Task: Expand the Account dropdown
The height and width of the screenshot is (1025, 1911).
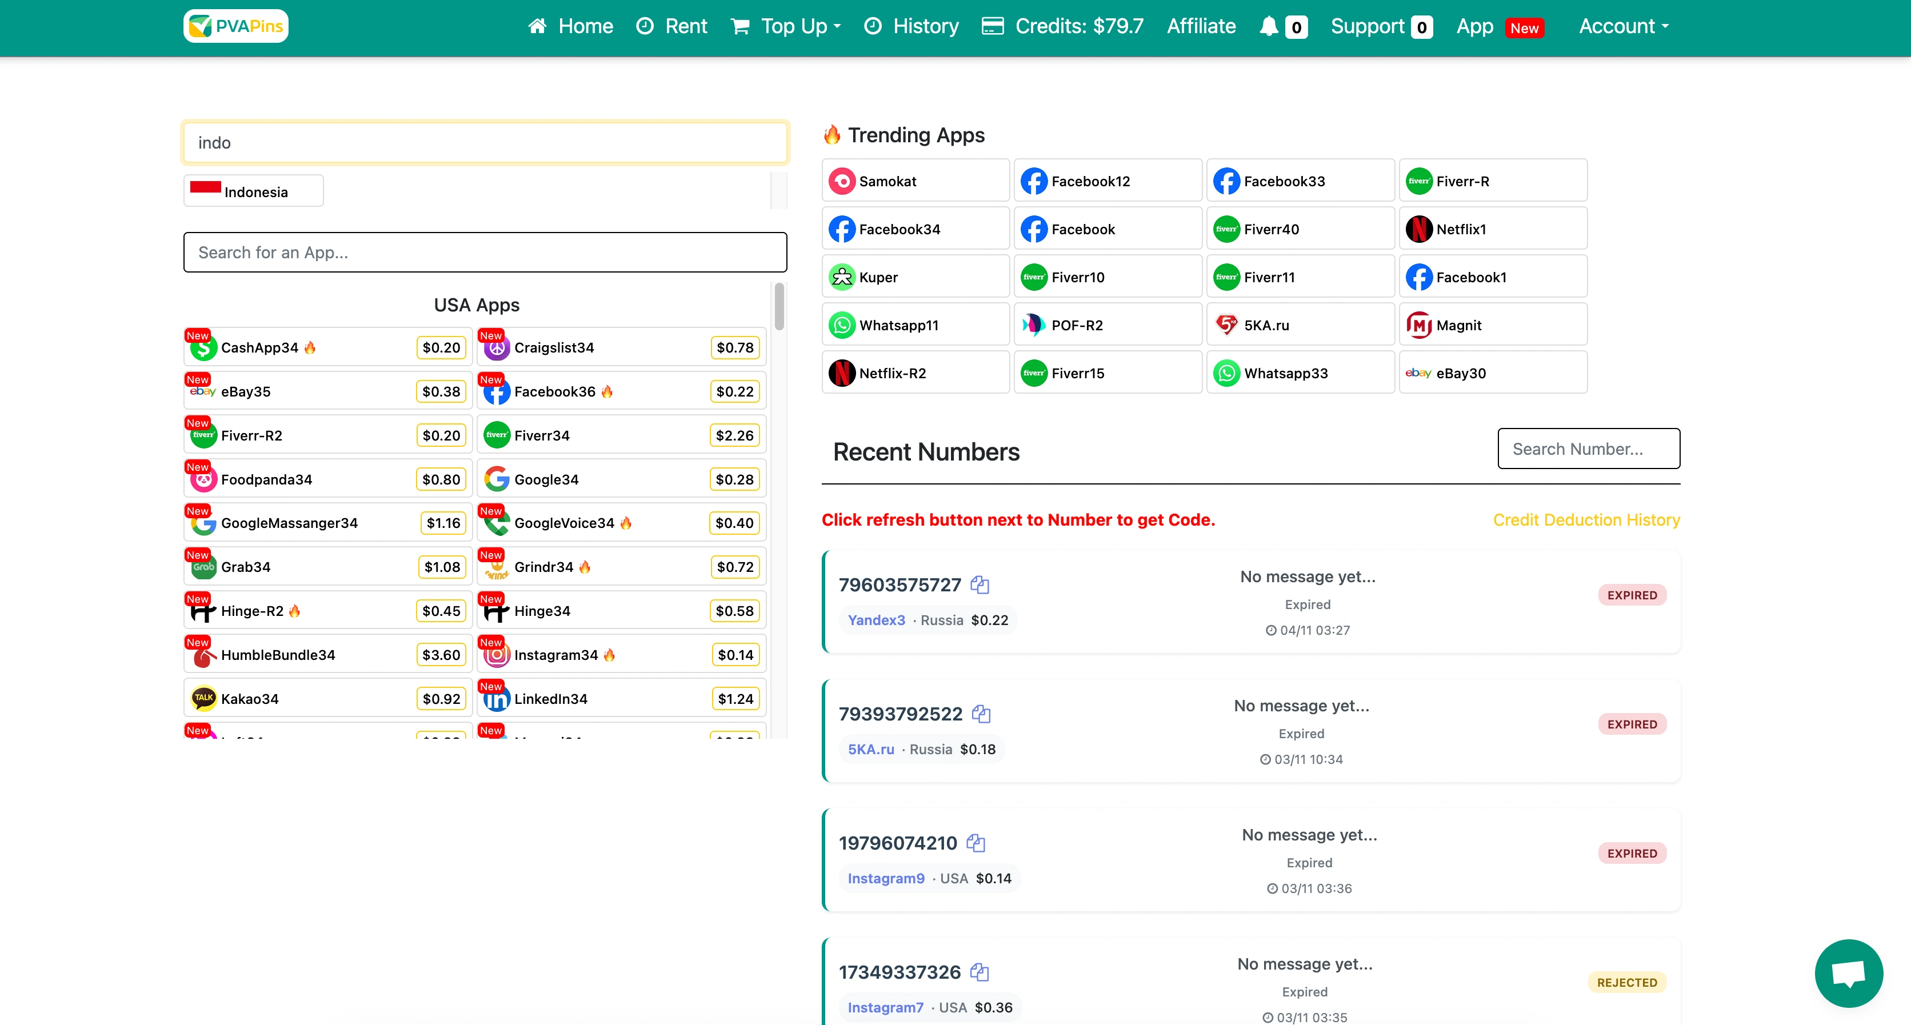Action: 1623,27
